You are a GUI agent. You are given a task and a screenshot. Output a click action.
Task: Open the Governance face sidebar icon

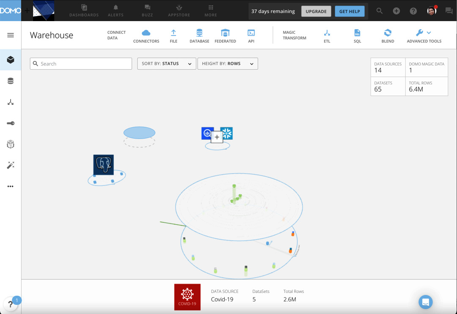point(11,145)
